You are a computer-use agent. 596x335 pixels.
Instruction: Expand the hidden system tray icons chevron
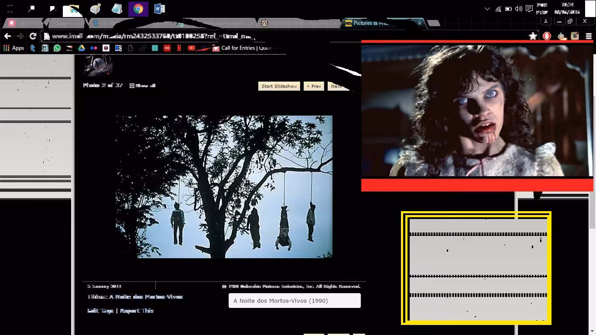point(487,9)
